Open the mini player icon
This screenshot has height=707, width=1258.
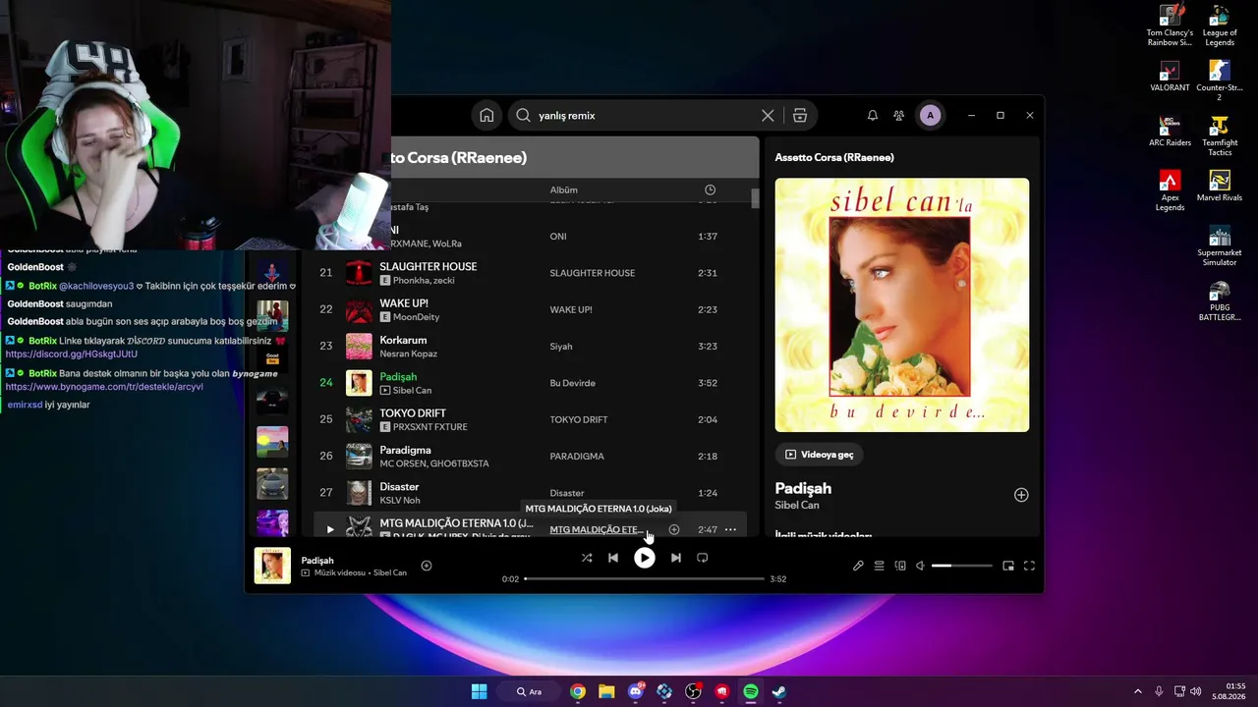[1008, 566]
